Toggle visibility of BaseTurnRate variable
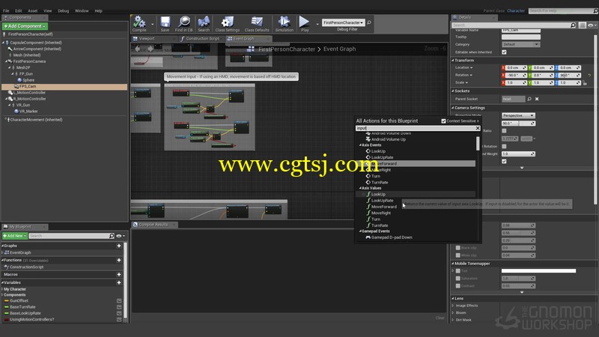 [119, 307]
